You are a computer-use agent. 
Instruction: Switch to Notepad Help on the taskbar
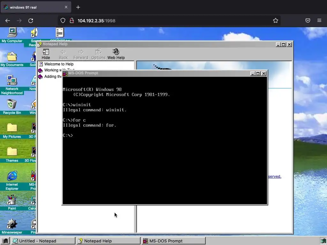[108, 241]
